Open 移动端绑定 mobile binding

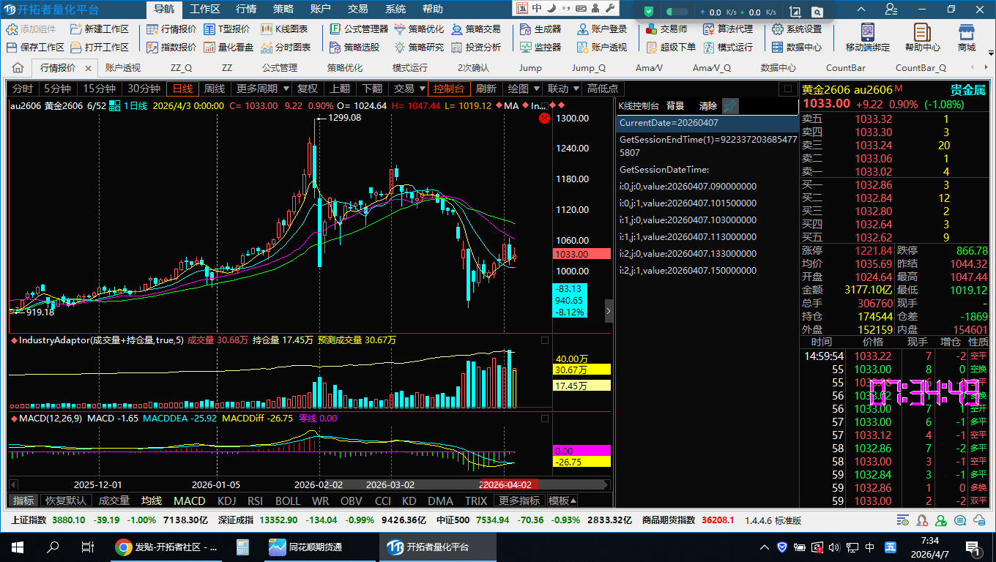click(x=867, y=37)
